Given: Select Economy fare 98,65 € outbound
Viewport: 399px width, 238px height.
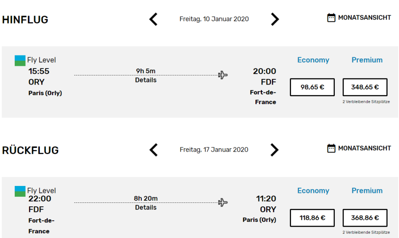Looking at the screenshot, I should click(312, 87).
